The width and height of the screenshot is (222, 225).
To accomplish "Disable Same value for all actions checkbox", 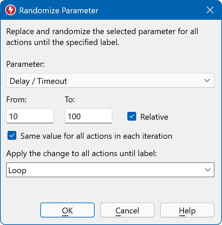I will point(12,136).
